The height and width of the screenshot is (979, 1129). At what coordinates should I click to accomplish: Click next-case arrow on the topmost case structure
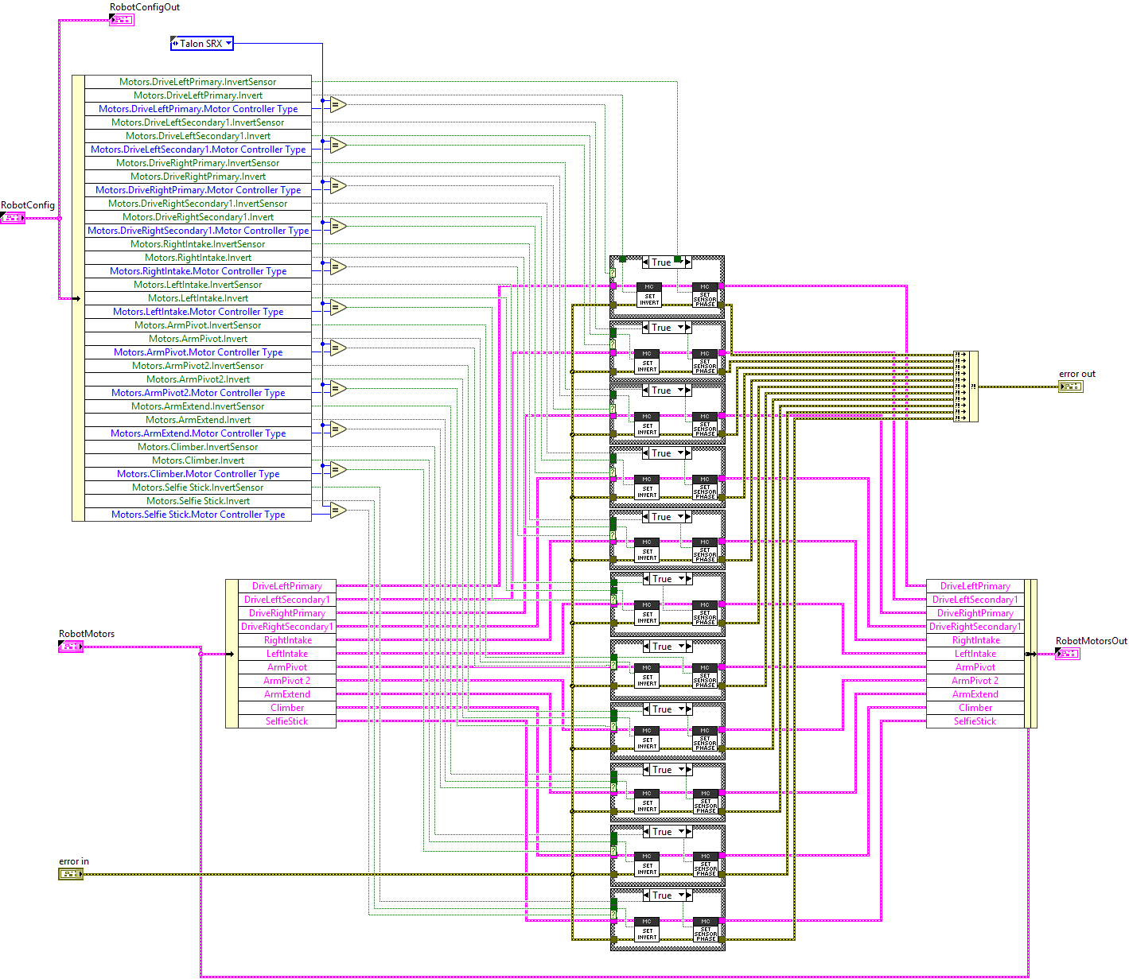687,262
